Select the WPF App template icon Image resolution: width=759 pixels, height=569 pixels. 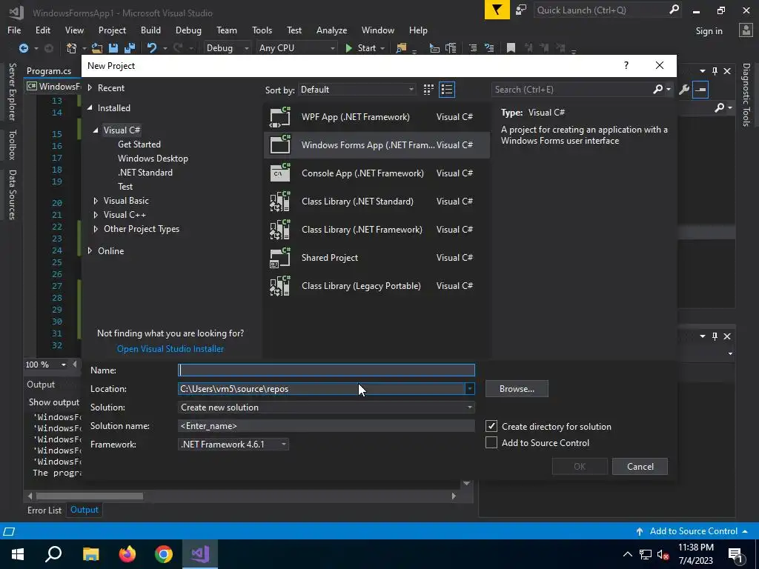(x=279, y=116)
